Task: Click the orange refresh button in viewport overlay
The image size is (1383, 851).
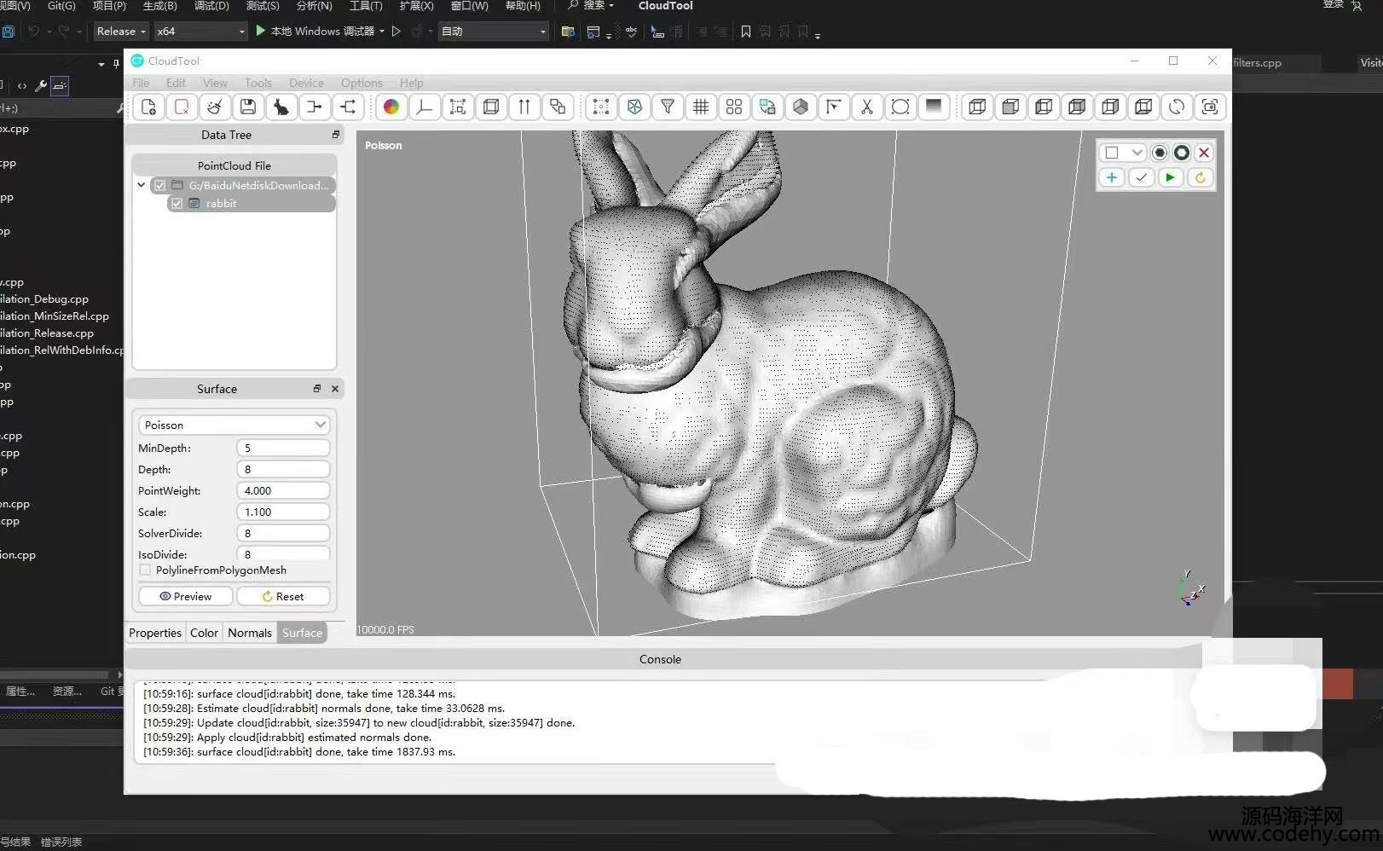Action: click(x=1201, y=177)
